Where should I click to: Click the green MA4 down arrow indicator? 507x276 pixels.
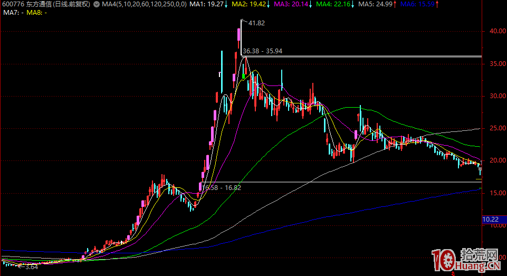coord(352,4)
